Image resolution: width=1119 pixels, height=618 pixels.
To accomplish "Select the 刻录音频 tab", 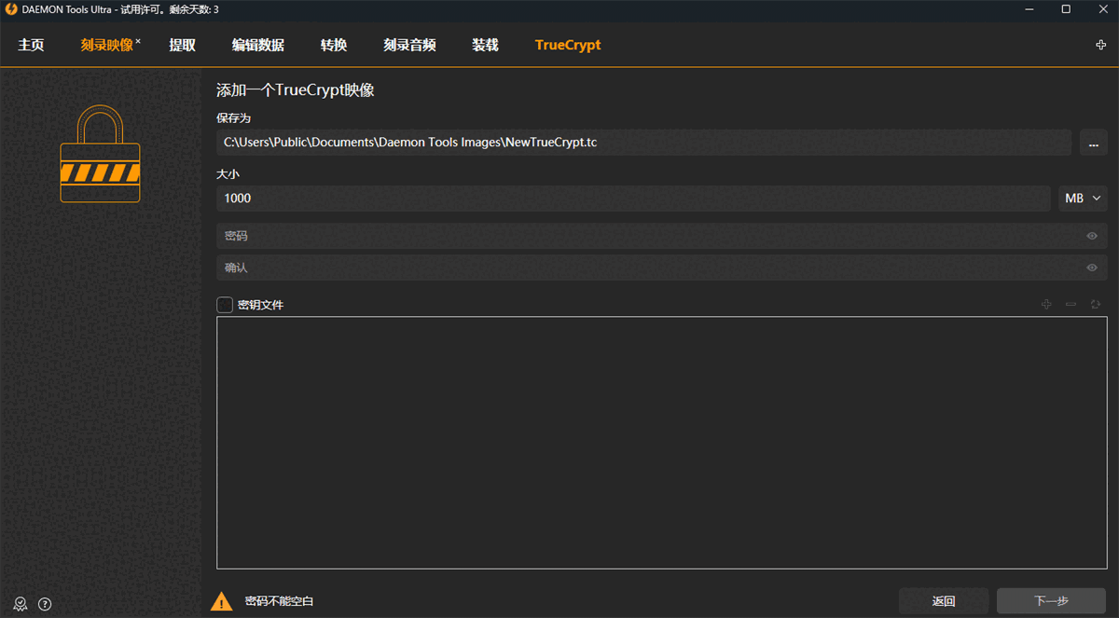I will pos(408,44).
